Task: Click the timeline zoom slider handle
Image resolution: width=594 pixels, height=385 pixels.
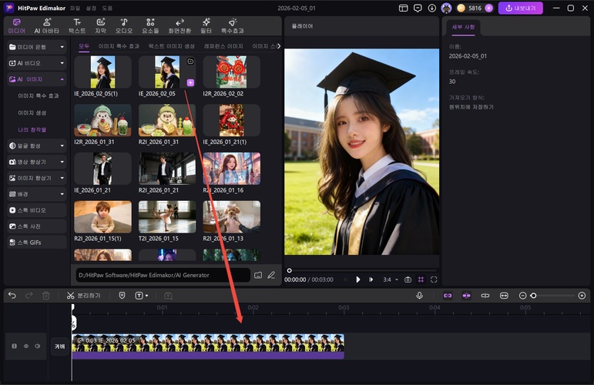Action: (x=533, y=296)
